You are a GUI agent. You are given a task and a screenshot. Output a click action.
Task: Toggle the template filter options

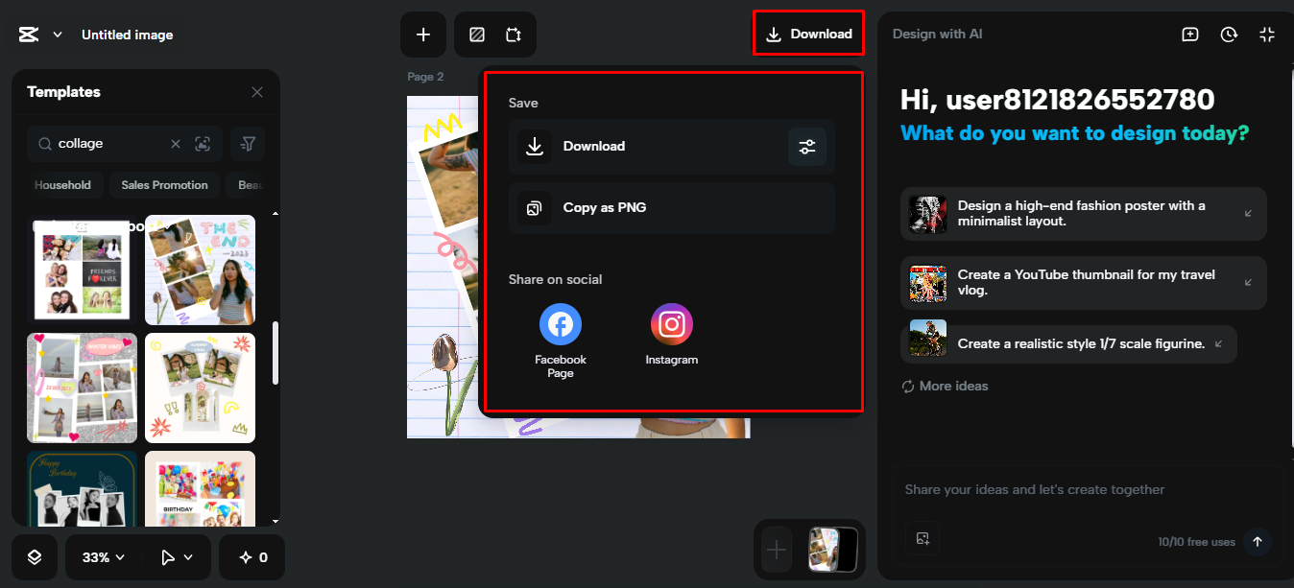(248, 143)
